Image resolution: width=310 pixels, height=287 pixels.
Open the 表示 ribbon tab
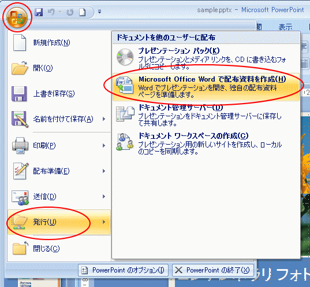[x=285, y=27]
